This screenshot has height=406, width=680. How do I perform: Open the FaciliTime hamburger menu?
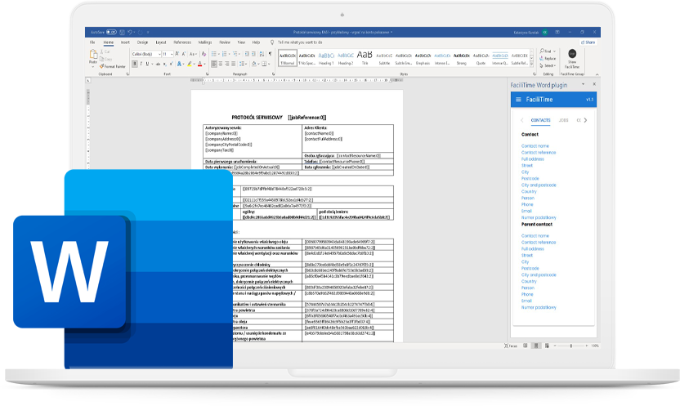tap(518, 99)
